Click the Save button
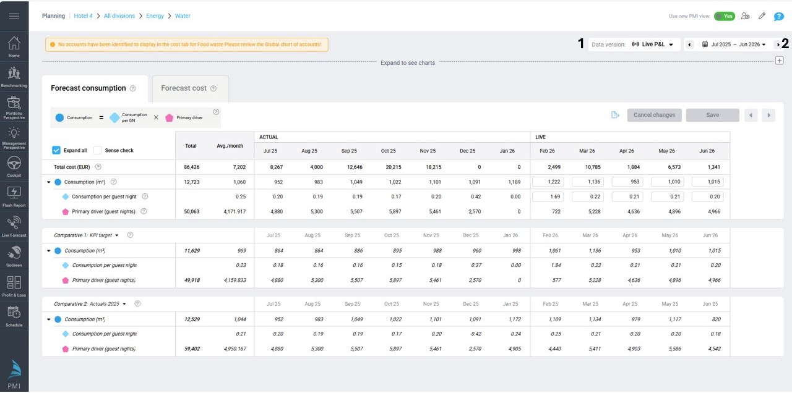The width and height of the screenshot is (792, 393). point(712,115)
